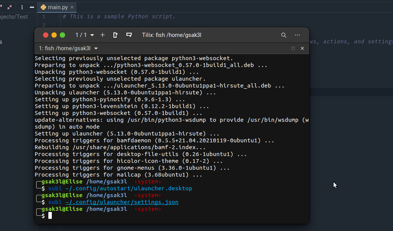This screenshot has width=393, height=231.
Task: Click 'Unpacking ulauncher (5.13.0-0ubuntu1ppa1~hirsute)' line
Action: coord(125,92)
